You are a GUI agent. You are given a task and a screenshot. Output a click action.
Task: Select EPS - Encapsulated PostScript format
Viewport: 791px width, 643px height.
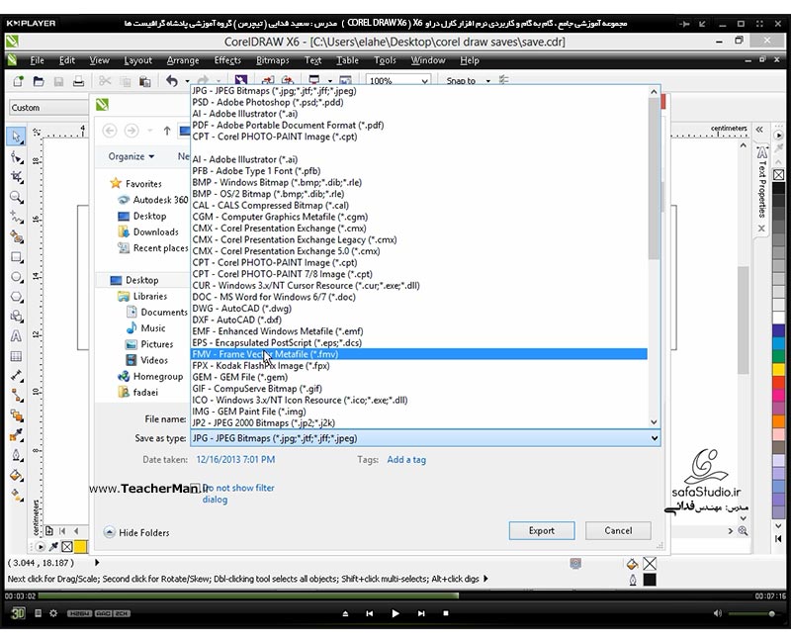[x=418, y=342]
